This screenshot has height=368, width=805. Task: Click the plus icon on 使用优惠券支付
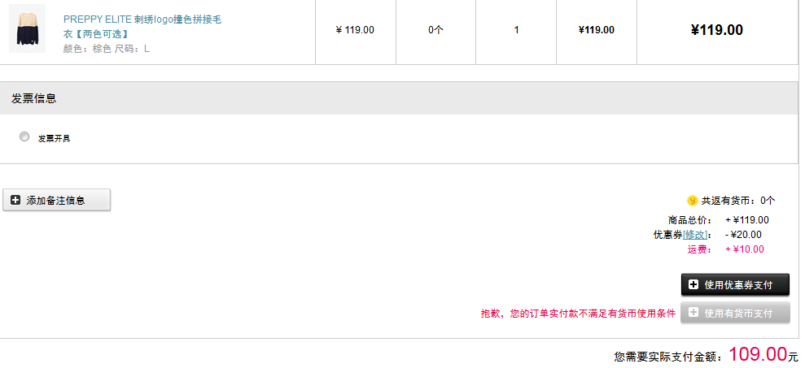click(x=693, y=284)
